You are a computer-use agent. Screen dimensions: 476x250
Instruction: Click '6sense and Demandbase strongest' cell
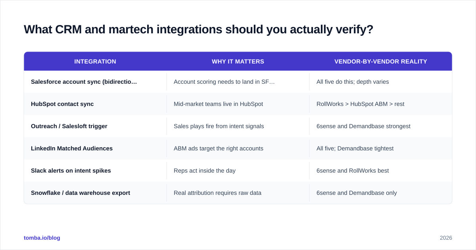point(381,126)
